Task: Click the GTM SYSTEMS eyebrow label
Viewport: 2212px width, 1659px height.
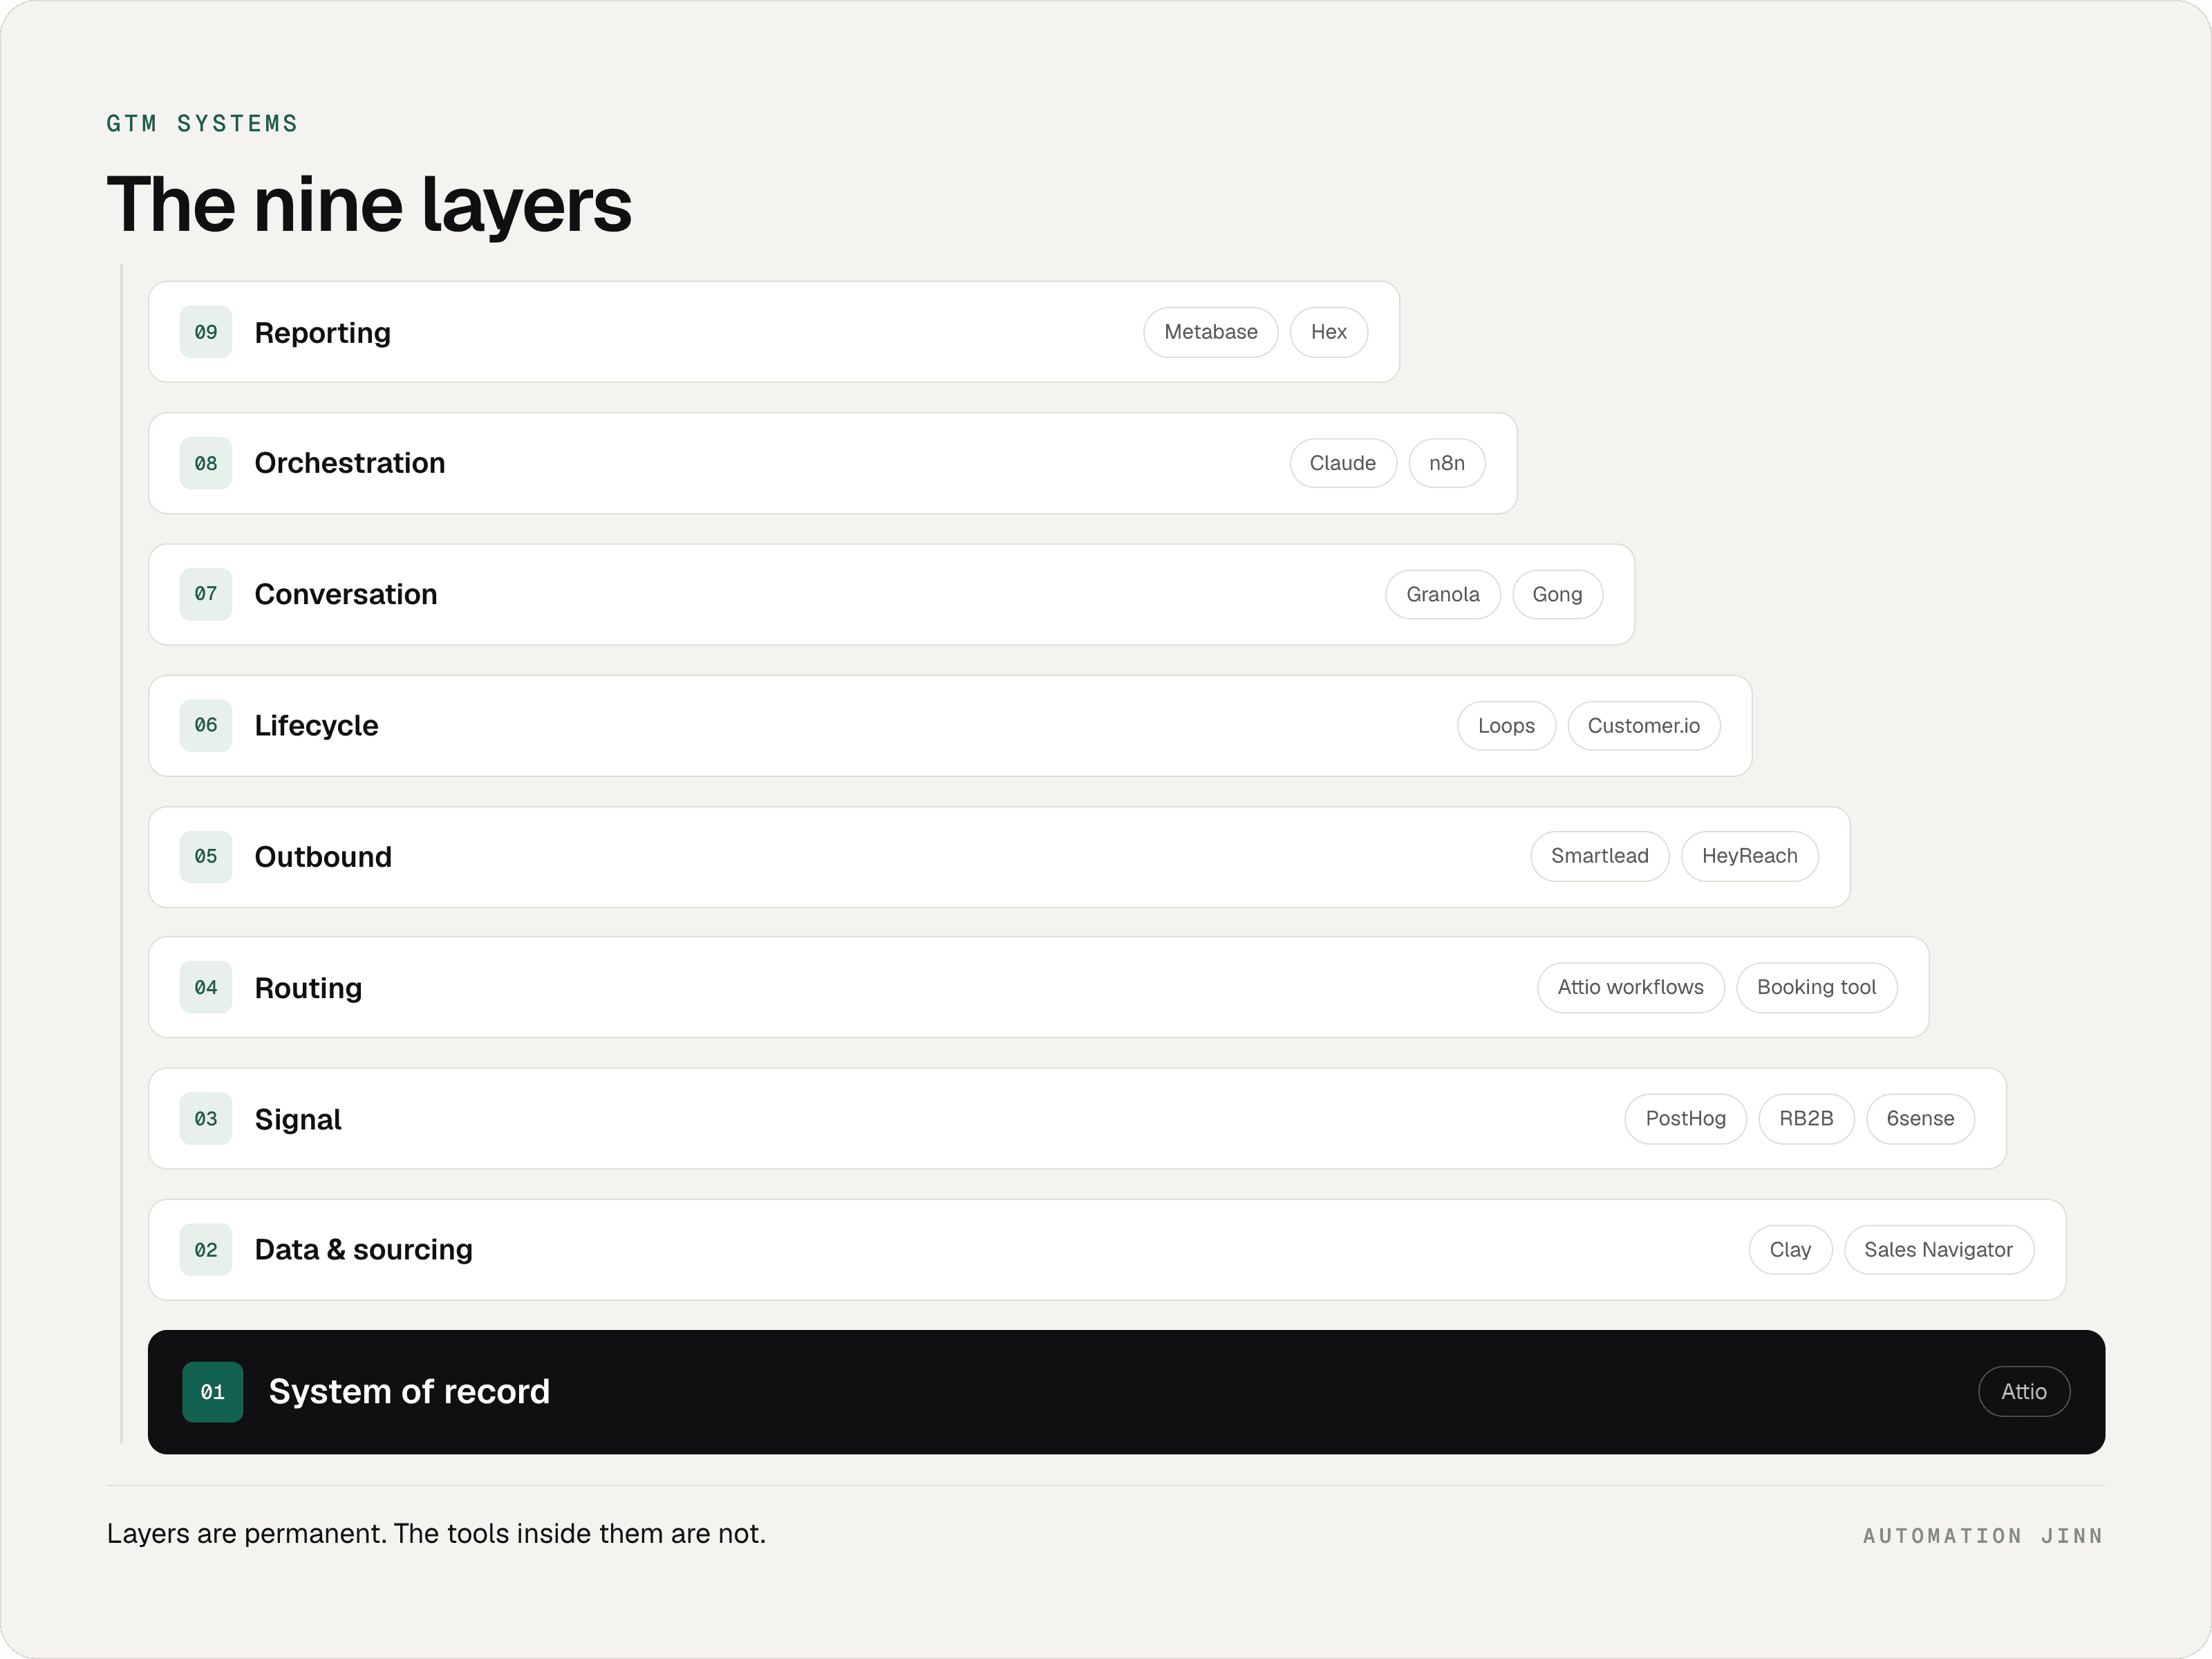Action: coord(203,124)
